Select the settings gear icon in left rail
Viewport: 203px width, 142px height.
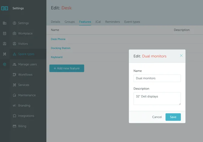5,64
